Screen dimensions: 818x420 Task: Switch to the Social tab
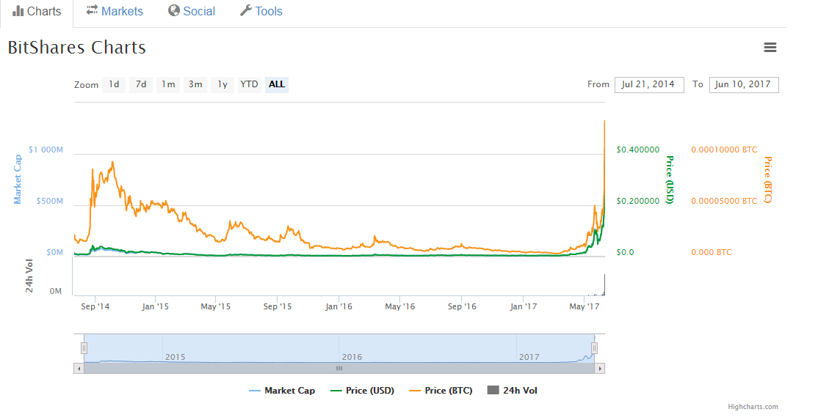click(x=192, y=12)
